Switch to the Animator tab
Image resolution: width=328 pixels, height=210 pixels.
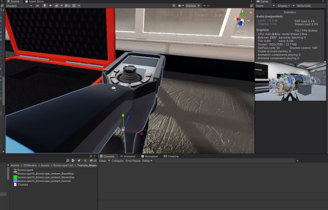(128, 156)
